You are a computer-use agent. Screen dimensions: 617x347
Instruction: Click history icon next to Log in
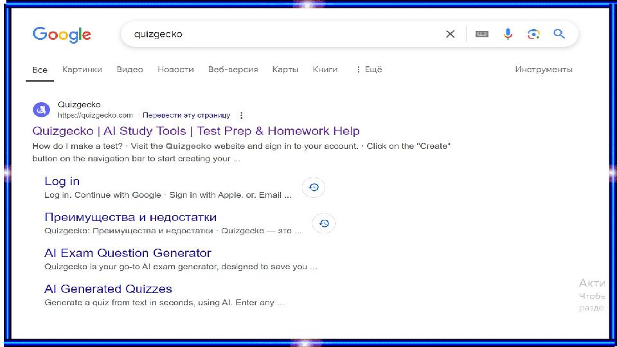pos(314,187)
